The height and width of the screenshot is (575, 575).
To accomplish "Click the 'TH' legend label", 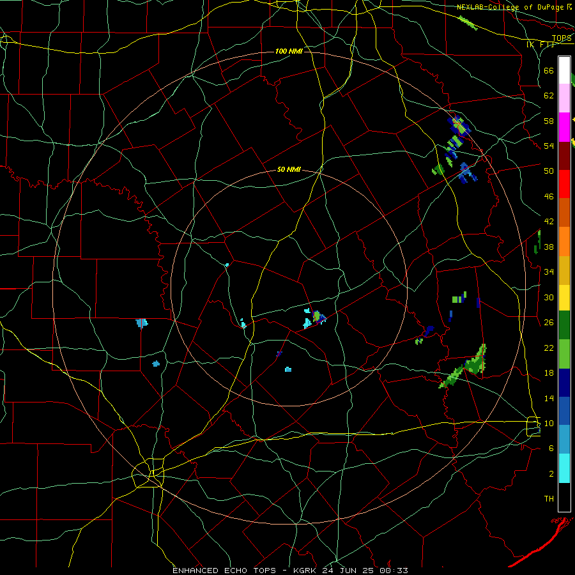I will pyautogui.click(x=549, y=499).
